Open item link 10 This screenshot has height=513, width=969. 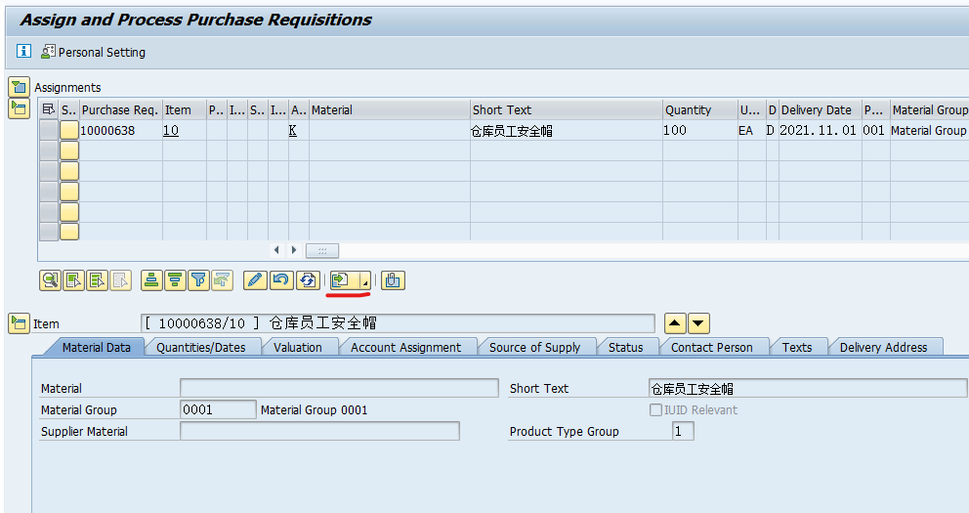coord(171,130)
